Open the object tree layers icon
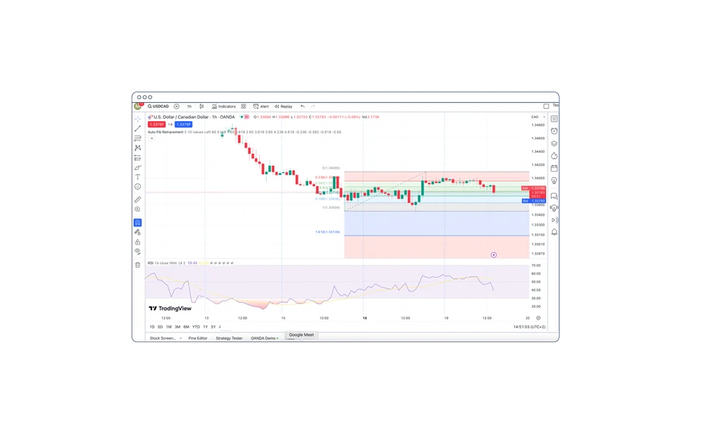Screen dimensions: 709x436 (x=554, y=144)
